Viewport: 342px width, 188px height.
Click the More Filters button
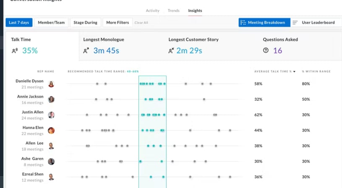tap(117, 23)
